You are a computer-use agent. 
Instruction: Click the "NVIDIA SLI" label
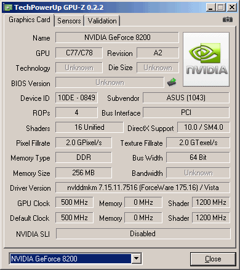pos(33,234)
